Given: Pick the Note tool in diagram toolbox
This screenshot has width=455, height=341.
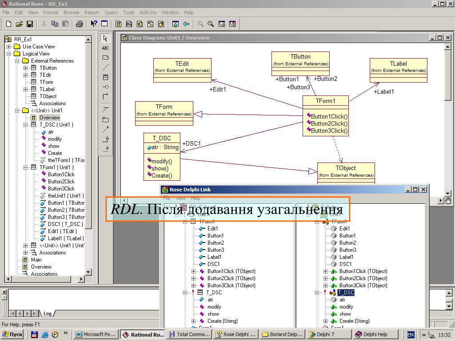Looking at the screenshot, I should click(x=105, y=57).
